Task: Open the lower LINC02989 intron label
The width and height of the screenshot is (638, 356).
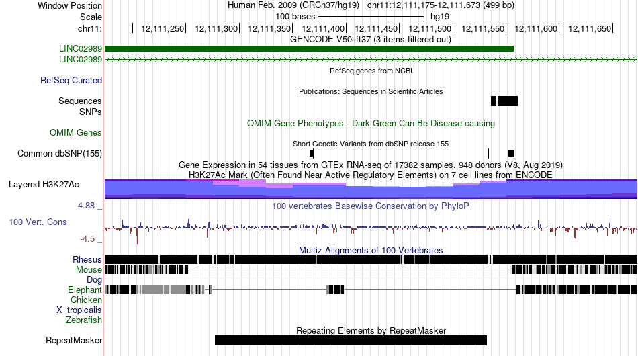Action: tap(80, 59)
